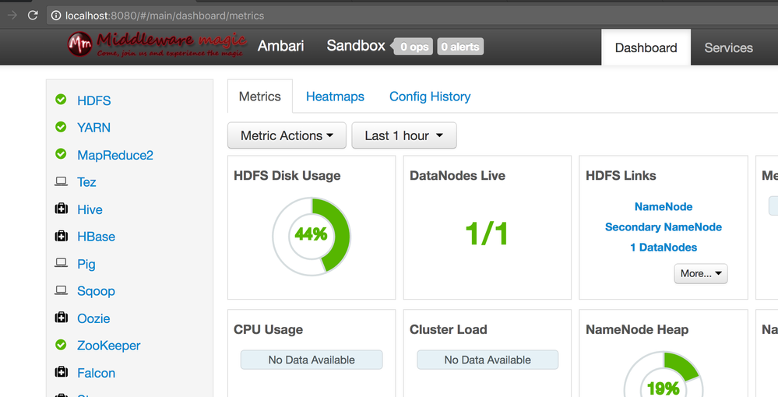Click the browser address bar URL
This screenshot has height=397, width=778.
(x=164, y=15)
